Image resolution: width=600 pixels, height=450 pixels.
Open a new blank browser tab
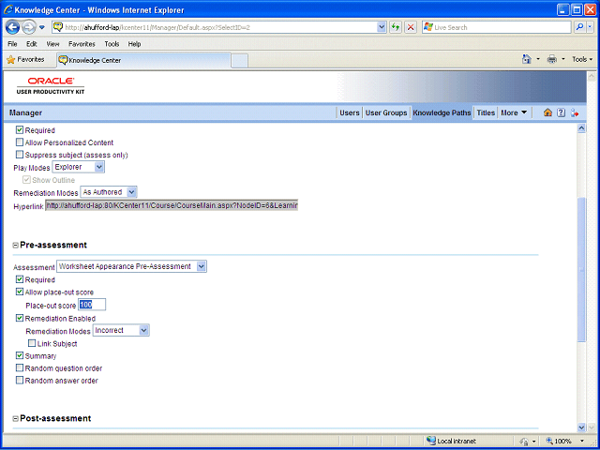click(240, 61)
